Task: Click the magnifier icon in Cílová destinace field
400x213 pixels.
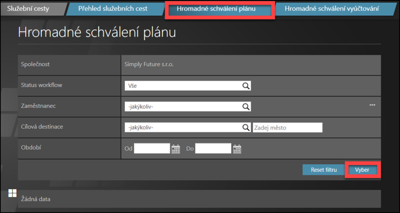Action: click(x=246, y=127)
